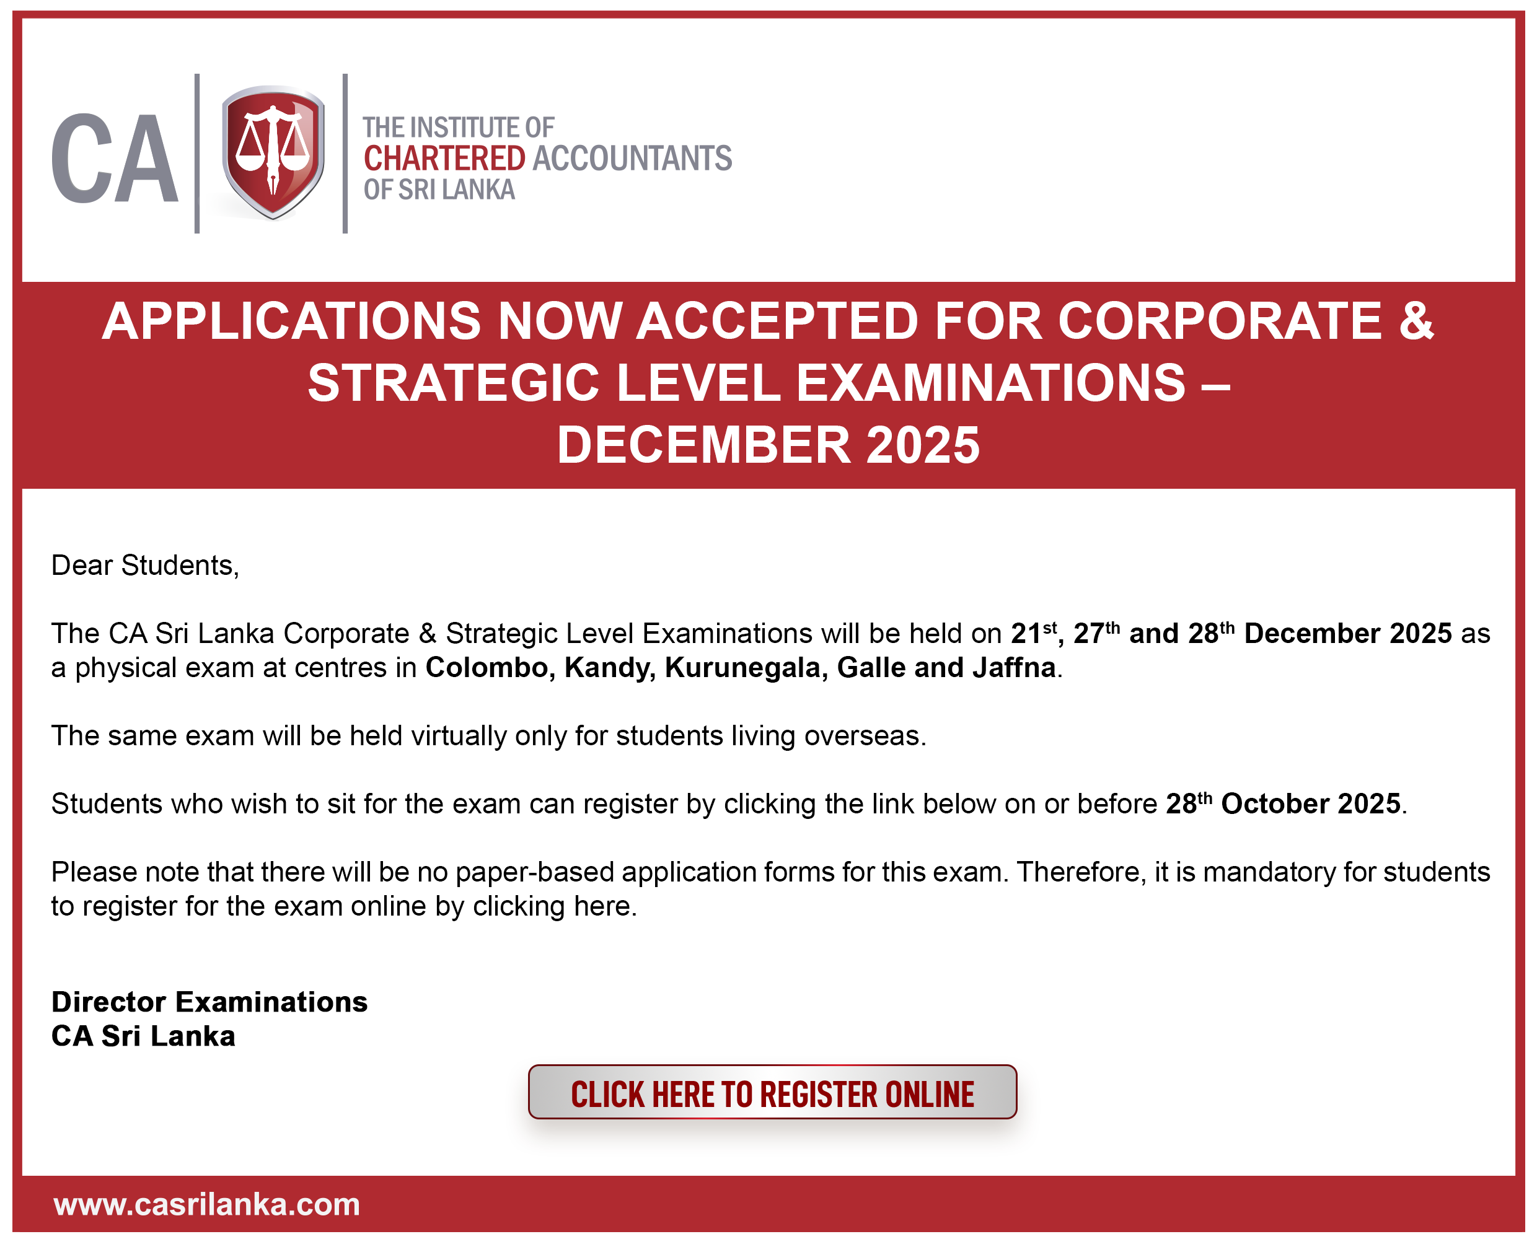Click the red shield scales logo
Screen dimensions: 1537x1247
pyautogui.click(x=272, y=152)
